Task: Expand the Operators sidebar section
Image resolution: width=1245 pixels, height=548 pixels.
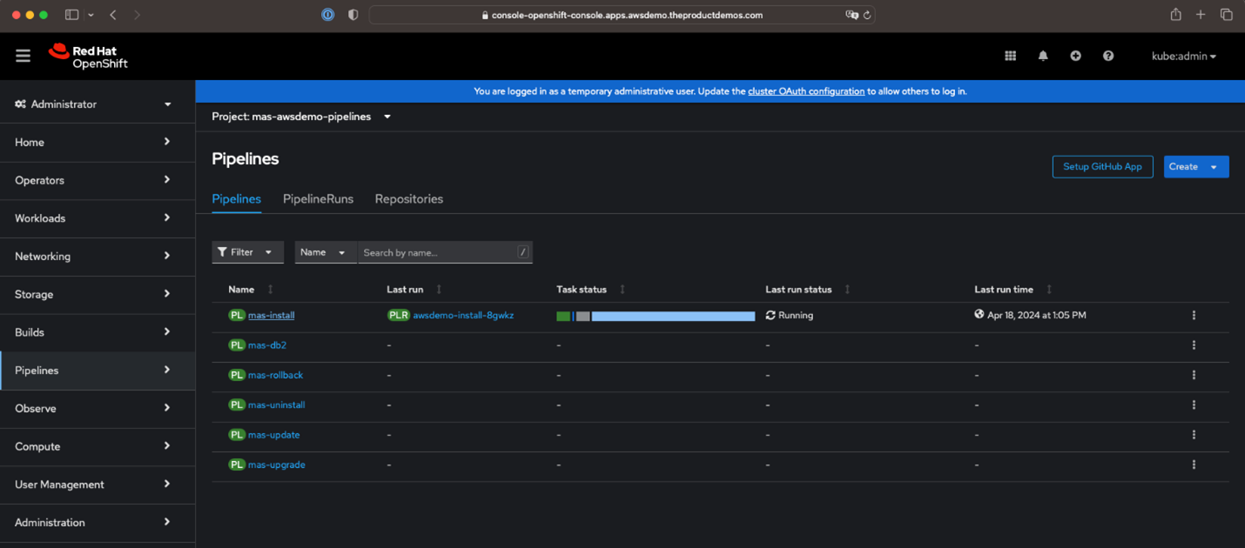Action: point(98,180)
